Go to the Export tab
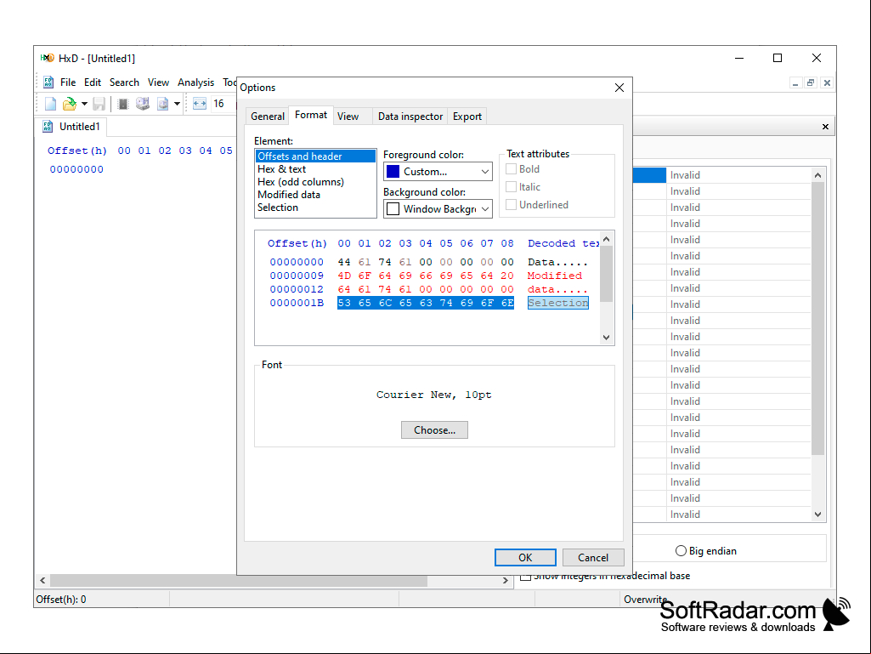The width and height of the screenshot is (871, 654). pyautogui.click(x=467, y=117)
